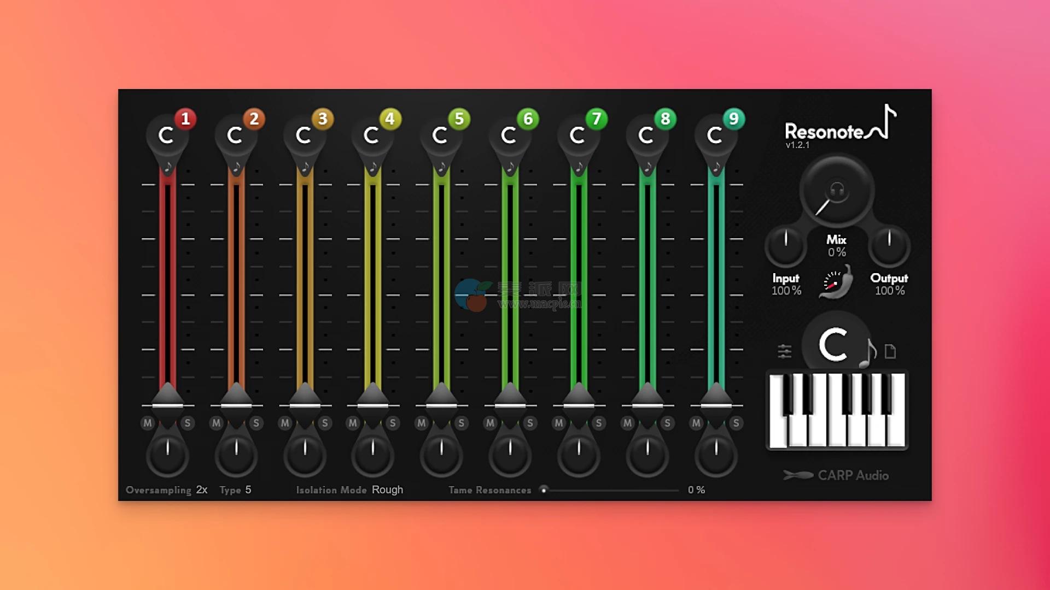The height and width of the screenshot is (590, 1050).
Task: Click the small note icon atop band 1 fader
Action: coord(168,167)
